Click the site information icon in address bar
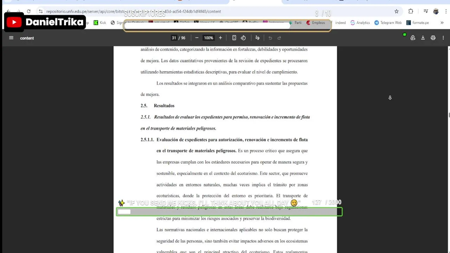This screenshot has width=450, height=253. (x=41, y=11)
